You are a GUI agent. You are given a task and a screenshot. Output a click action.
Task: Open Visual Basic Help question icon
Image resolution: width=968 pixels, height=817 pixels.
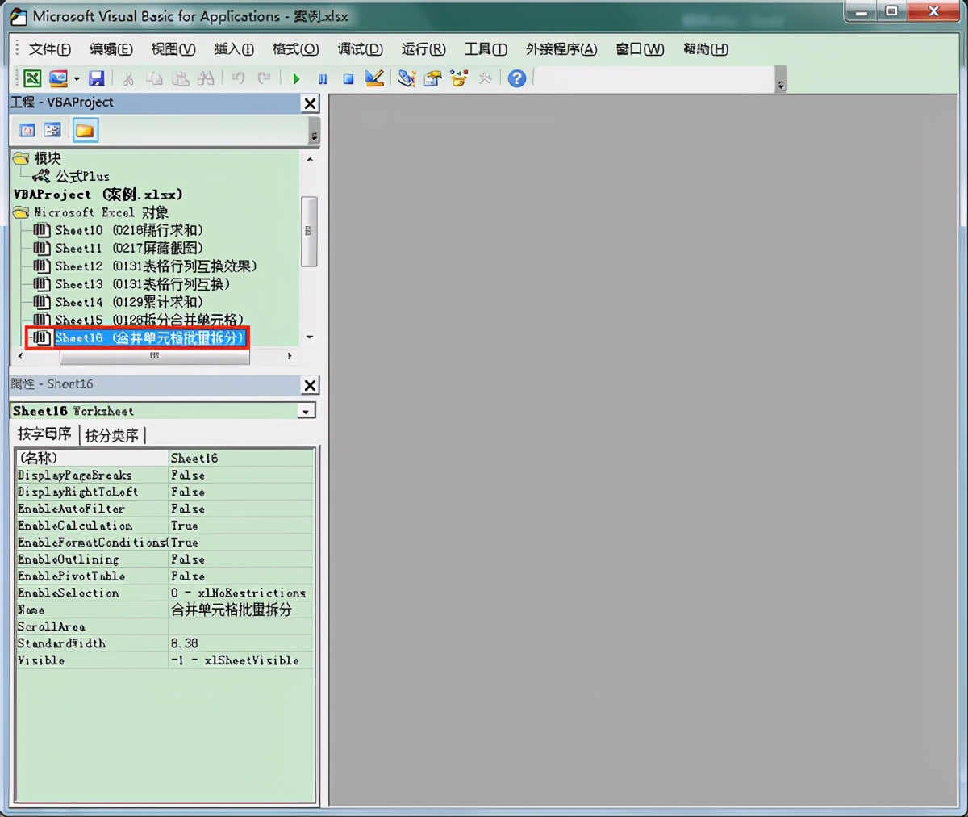(x=517, y=78)
